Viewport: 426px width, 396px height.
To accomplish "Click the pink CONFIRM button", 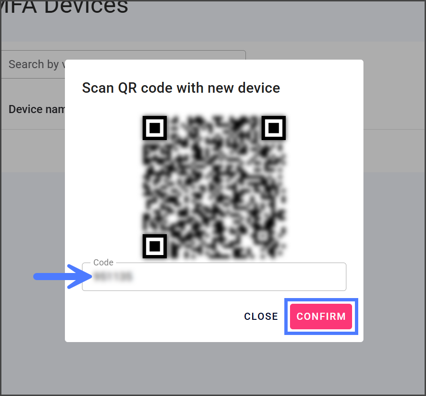I will pyautogui.click(x=321, y=317).
